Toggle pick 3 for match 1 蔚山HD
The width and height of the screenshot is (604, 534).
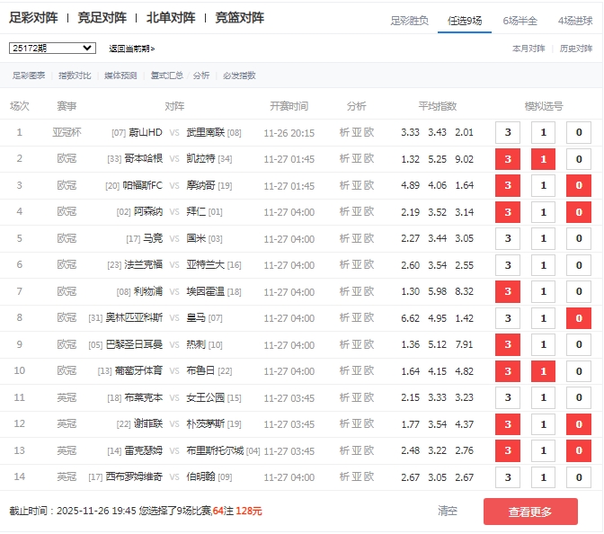tap(507, 133)
